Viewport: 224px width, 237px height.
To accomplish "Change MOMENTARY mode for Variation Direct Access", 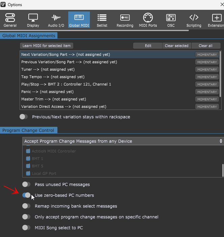I will 207,106.
